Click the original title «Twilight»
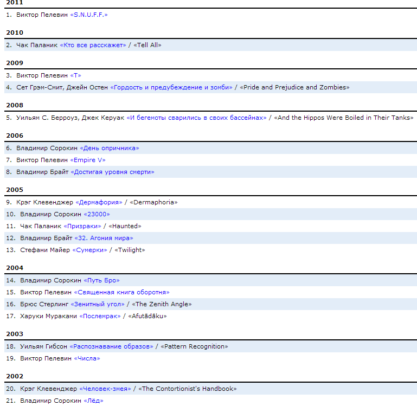Screen dimensions: 417x406 [x=130, y=250]
